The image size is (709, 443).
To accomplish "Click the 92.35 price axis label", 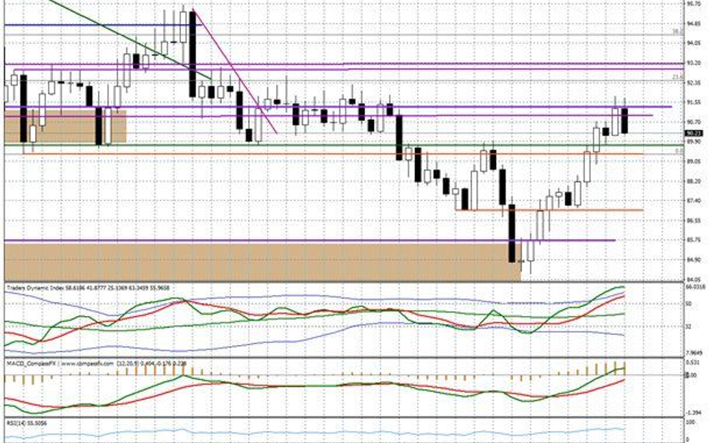I will click(x=694, y=83).
